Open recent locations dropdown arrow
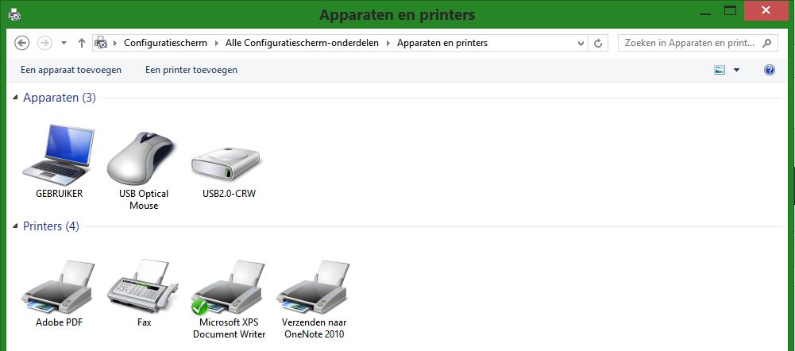This screenshot has width=795, height=351. tap(64, 43)
